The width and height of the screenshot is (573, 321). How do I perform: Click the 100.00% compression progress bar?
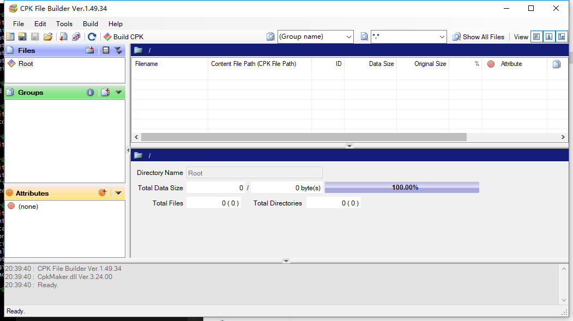click(402, 187)
